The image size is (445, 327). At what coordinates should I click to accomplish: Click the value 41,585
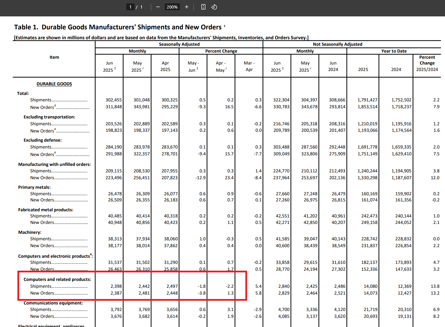pos(283,239)
